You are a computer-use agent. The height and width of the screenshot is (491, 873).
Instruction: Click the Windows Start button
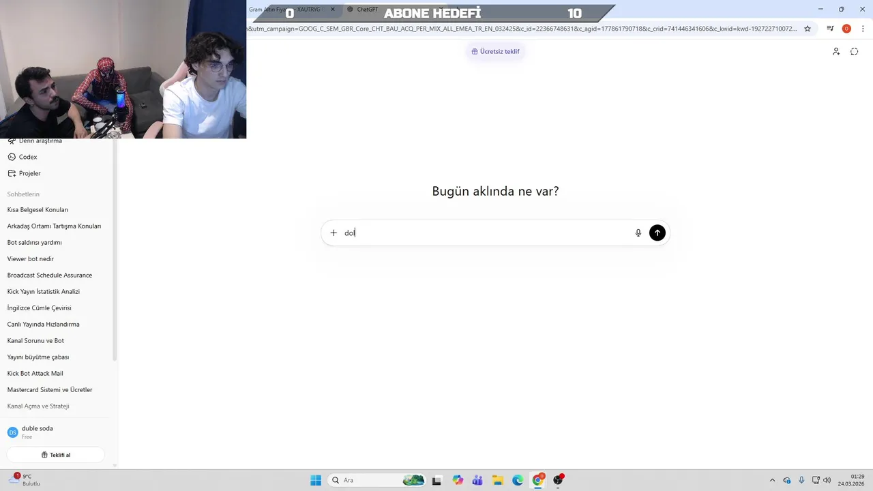pyautogui.click(x=316, y=480)
